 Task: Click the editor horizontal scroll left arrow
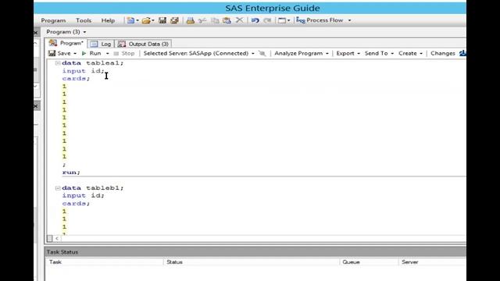tap(57, 238)
